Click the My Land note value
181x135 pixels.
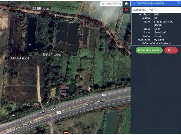(159, 40)
